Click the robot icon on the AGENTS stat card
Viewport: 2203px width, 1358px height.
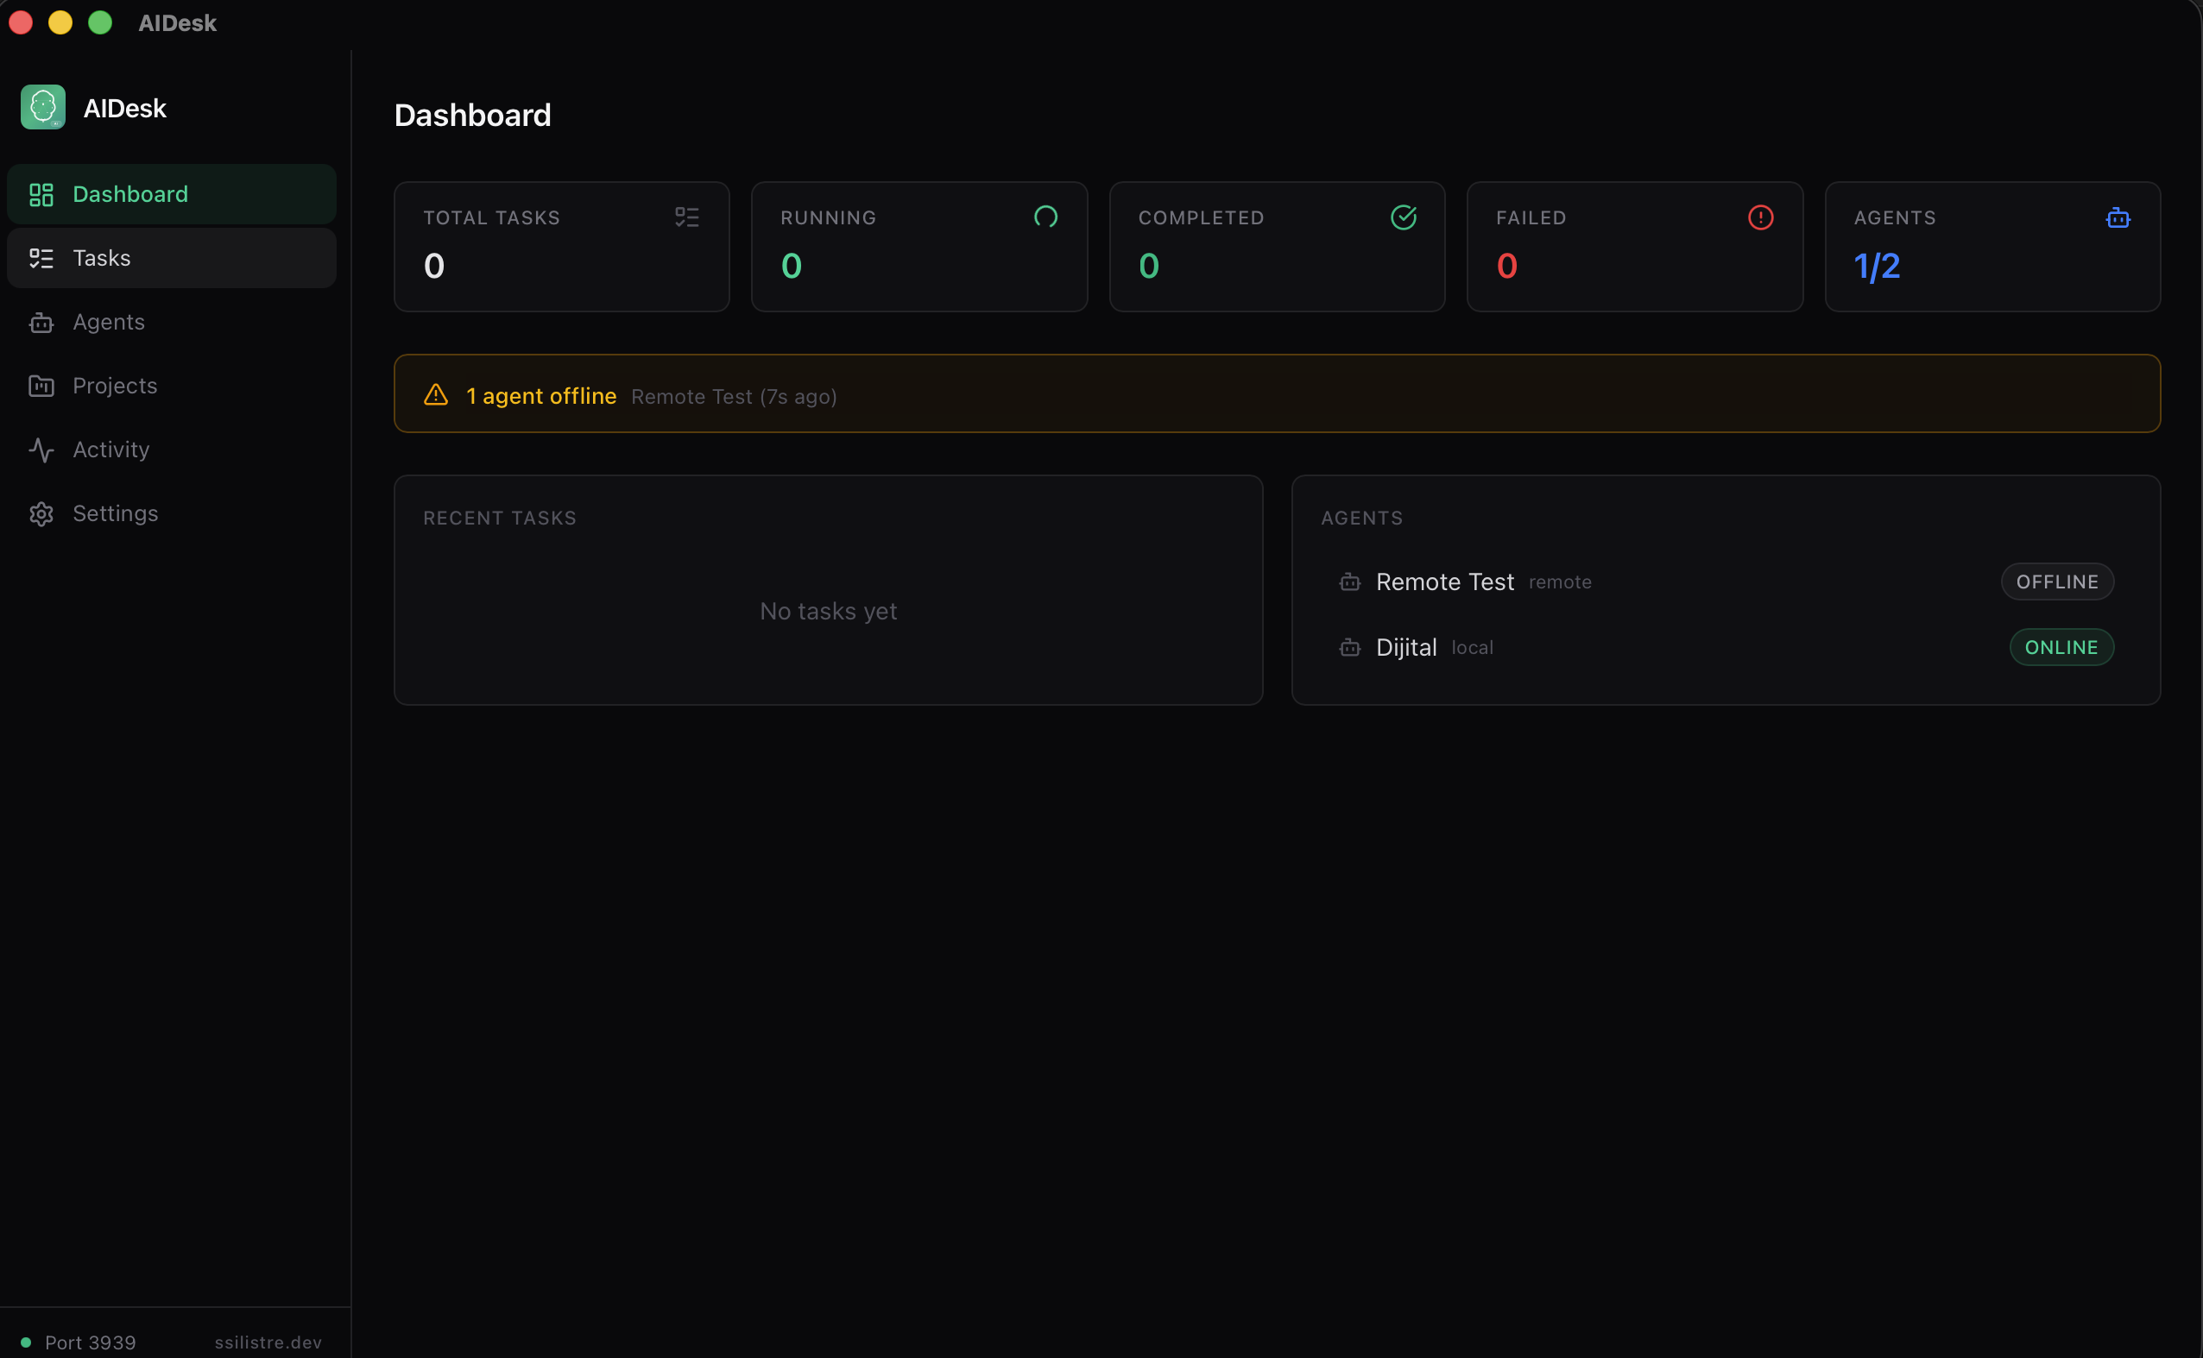click(2118, 217)
